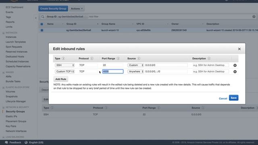Click the Add Rule button
The image size is (258, 145).
[x=61, y=79]
